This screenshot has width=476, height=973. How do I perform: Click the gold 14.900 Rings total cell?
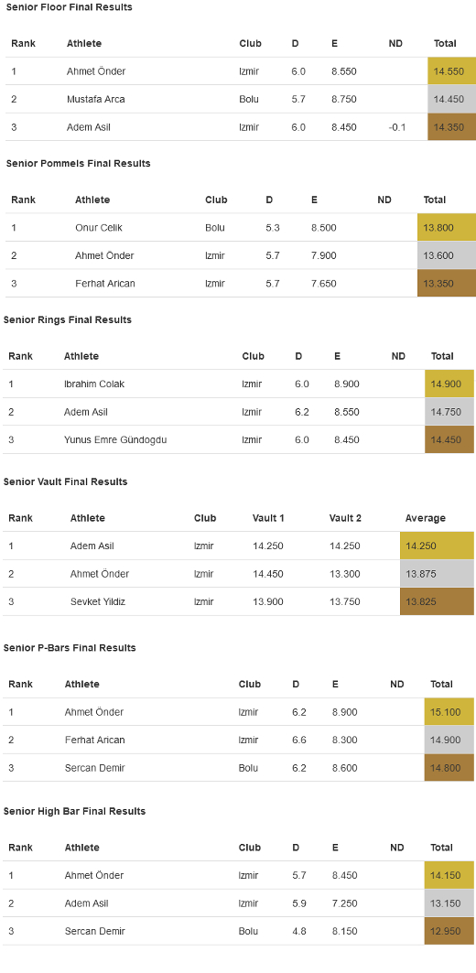point(449,384)
